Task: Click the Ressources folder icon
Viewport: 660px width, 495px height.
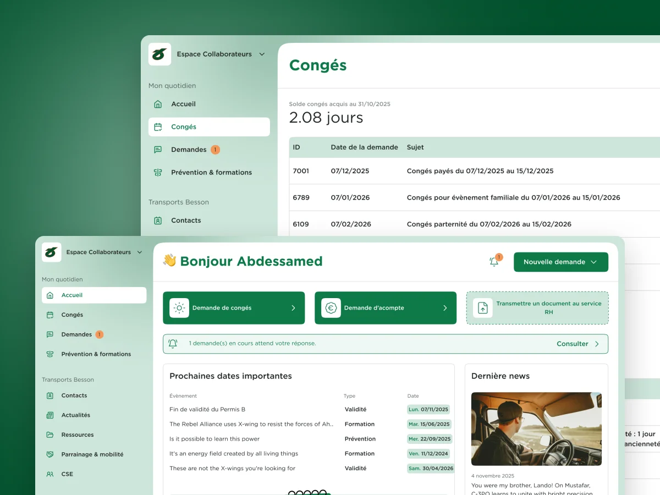Action: 50,435
